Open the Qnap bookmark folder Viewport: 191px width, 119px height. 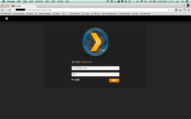point(30,14)
